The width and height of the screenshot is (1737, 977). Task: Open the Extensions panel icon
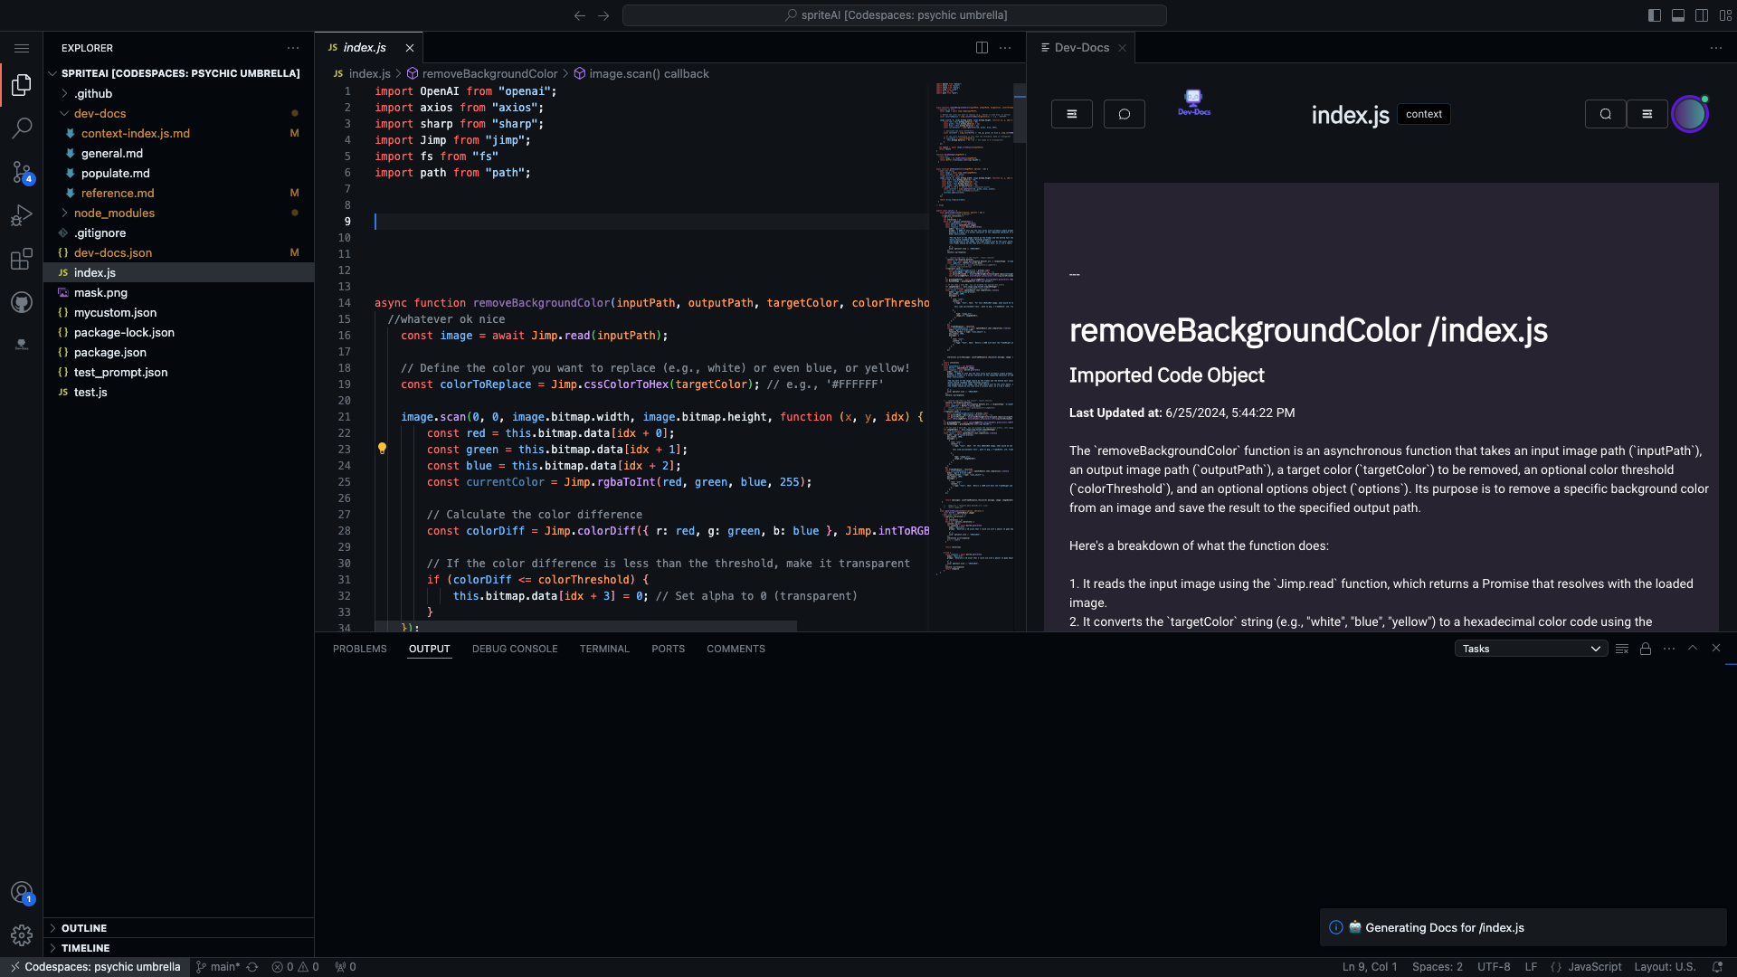tap(22, 260)
